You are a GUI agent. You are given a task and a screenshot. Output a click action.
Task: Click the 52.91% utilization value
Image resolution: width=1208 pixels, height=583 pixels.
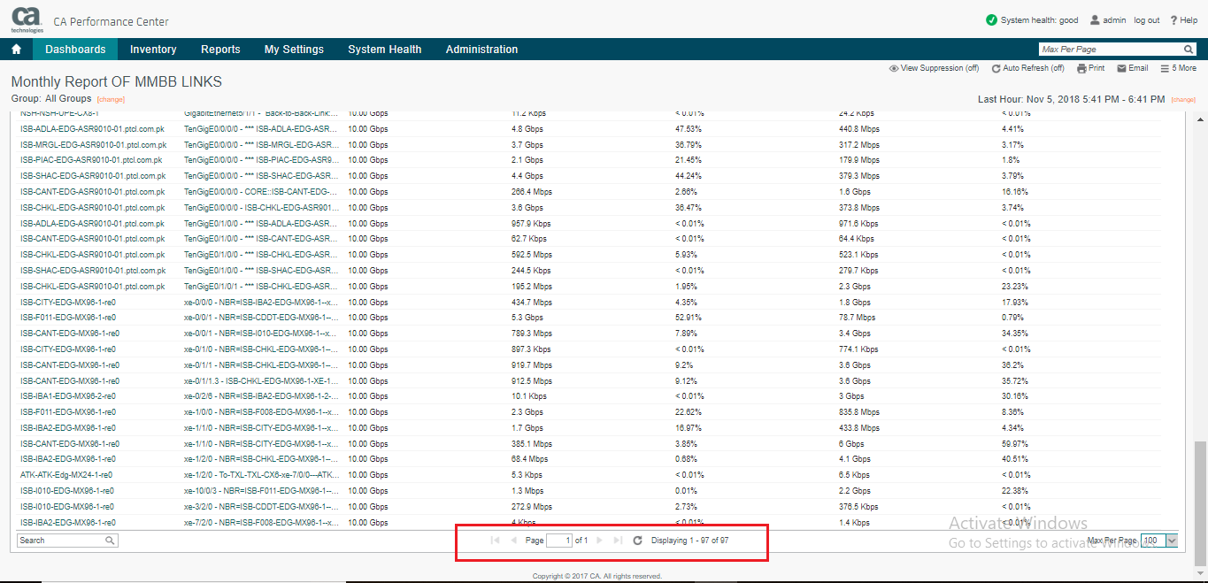689,318
